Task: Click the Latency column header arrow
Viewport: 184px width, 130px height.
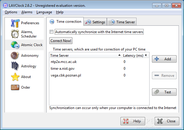Action: click(146, 55)
